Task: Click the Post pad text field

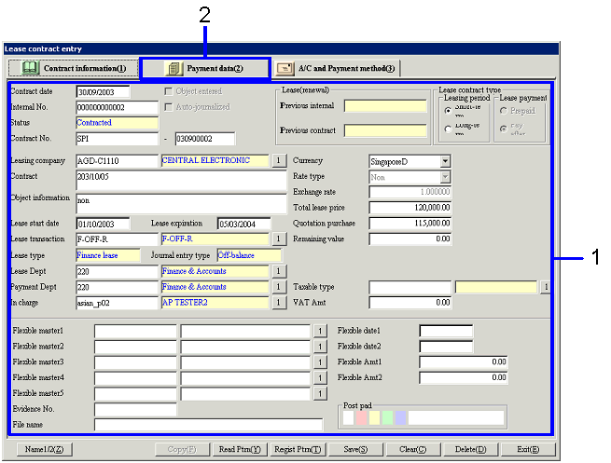Action: click(456, 418)
